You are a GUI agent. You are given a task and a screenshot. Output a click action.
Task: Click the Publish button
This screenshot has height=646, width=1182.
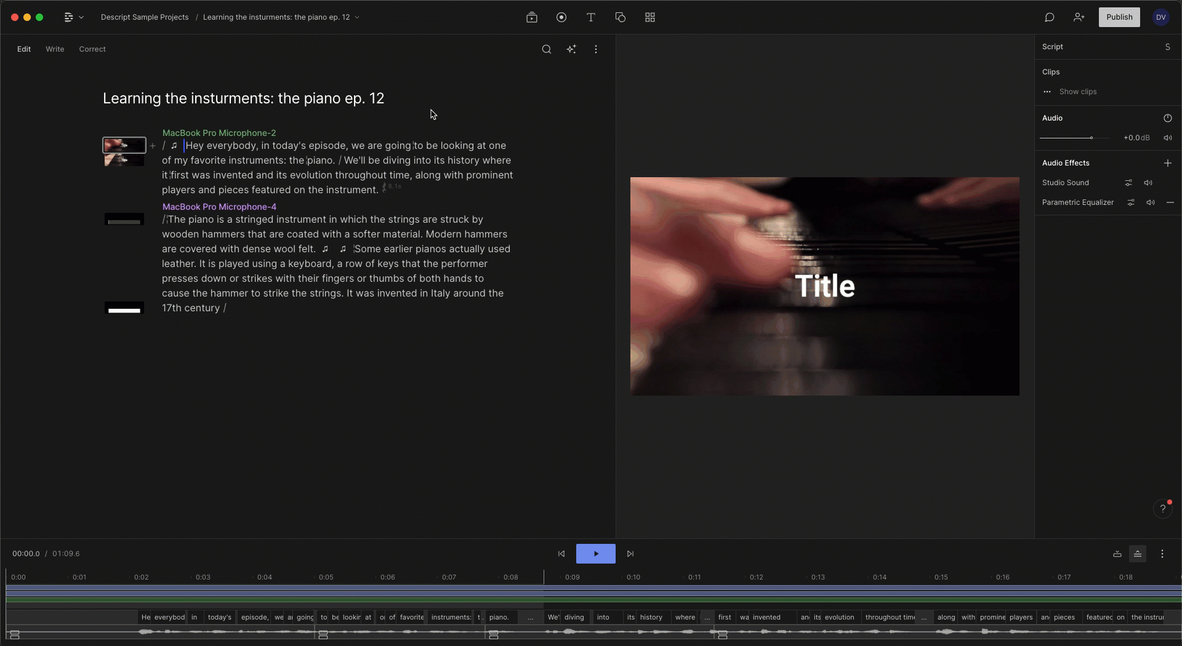point(1119,17)
